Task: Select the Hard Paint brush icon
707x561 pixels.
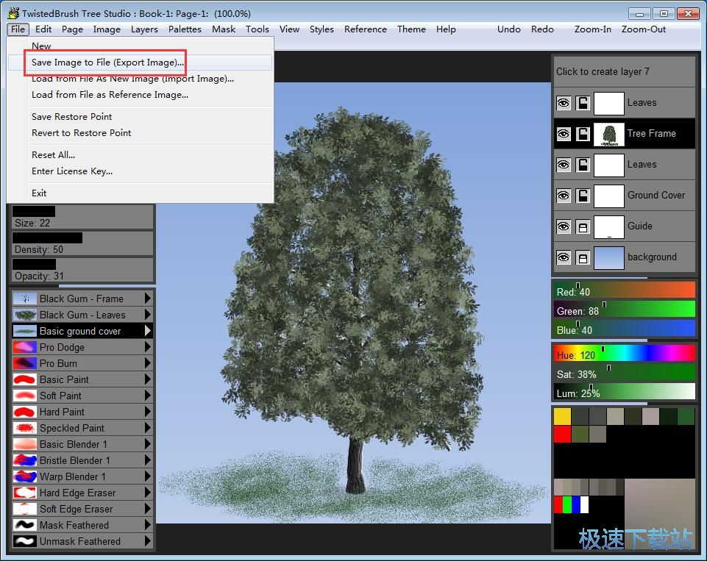Action: click(x=25, y=412)
